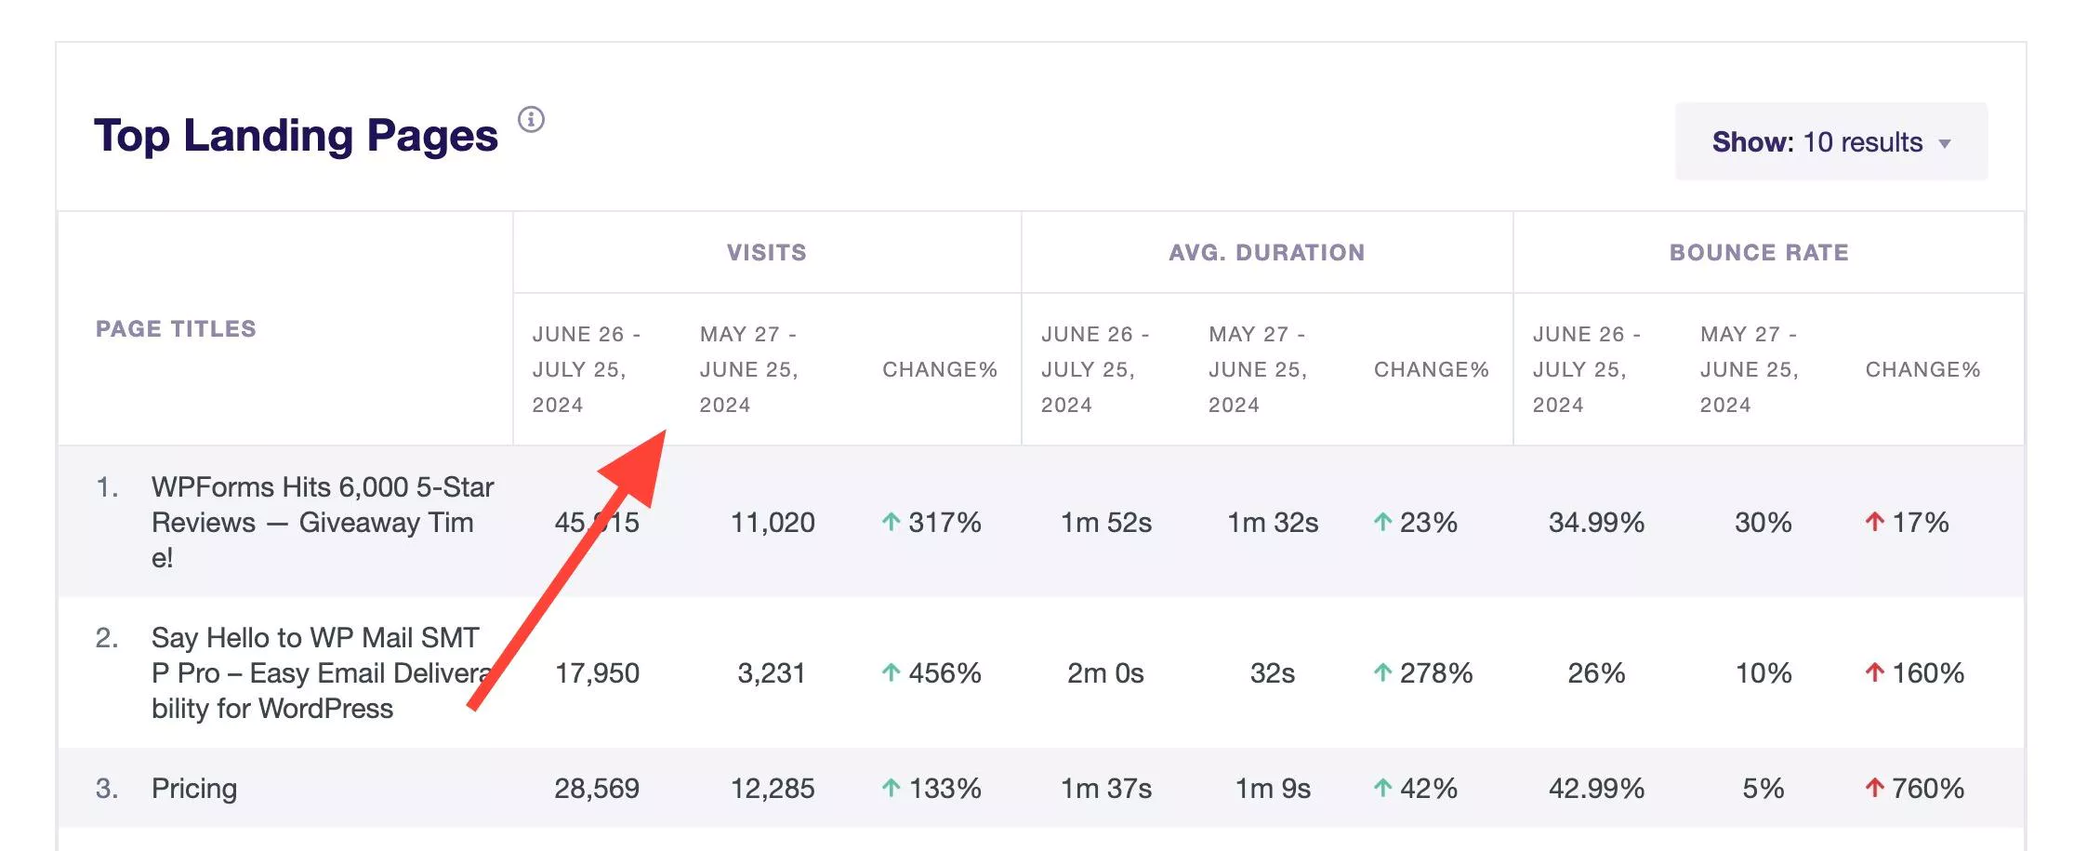This screenshot has width=2087, height=851.
Task: Click the 23% duration change value
Action: [1429, 522]
